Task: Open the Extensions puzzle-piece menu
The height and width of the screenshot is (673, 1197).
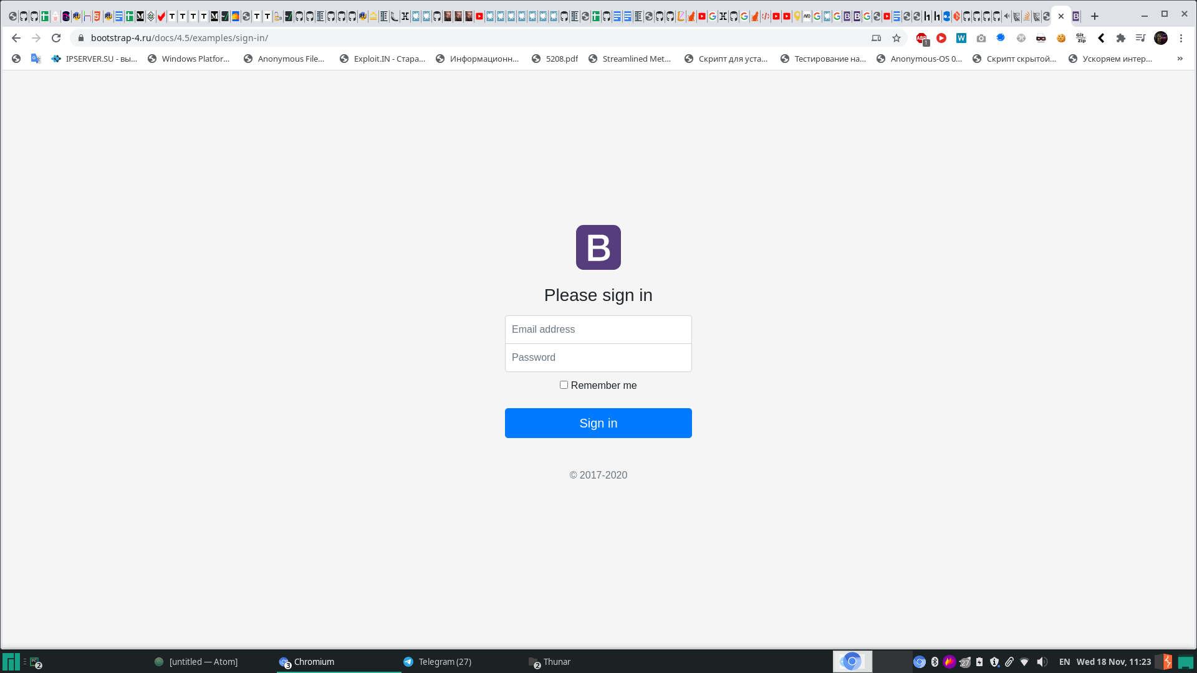Action: click(x=1121, y=38)
